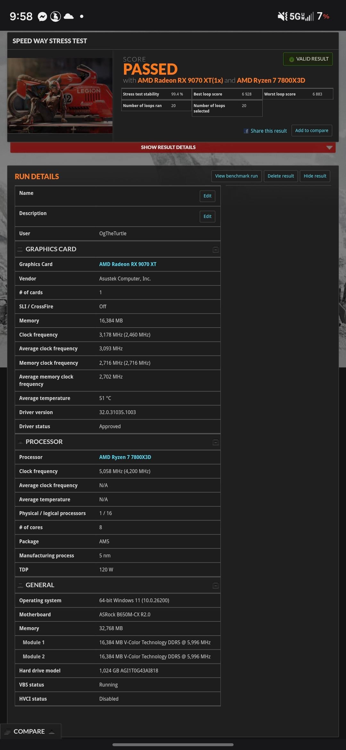Collapse the General section icon
346x750 pixels.
click(x=216, y=586)
